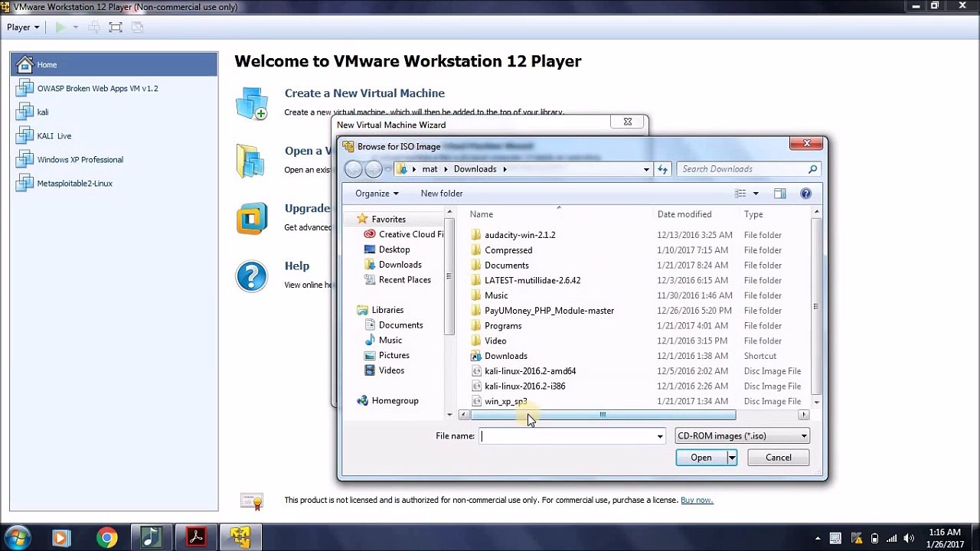Expand the view options dropdown arrow
Screen dimensions: 980x551
(x=756, y=194)
